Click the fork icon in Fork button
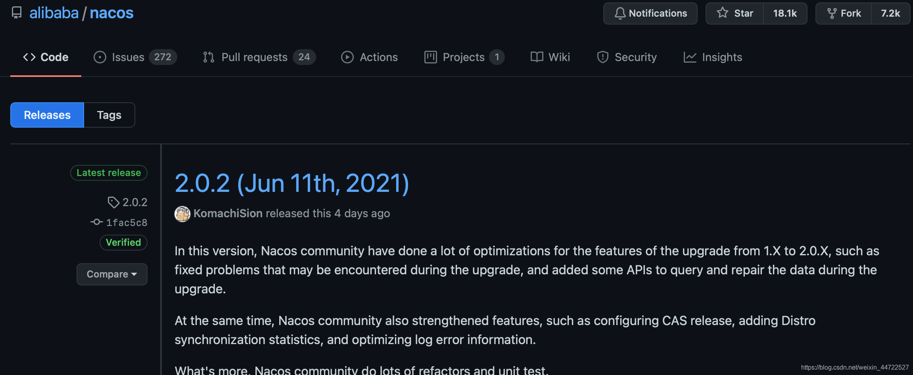 832,13
